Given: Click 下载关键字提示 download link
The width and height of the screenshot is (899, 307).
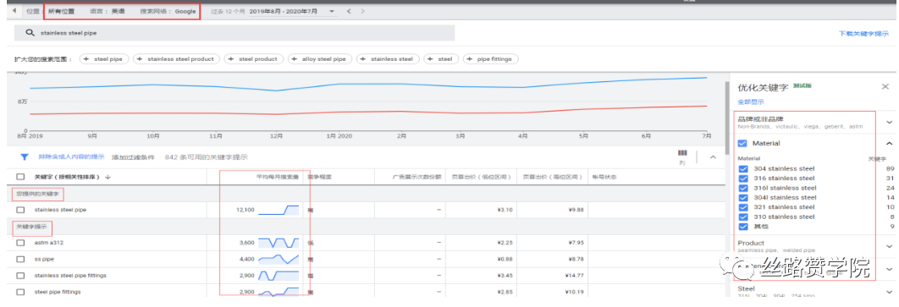Looking at the screenshot, I should tap(864, 33).
